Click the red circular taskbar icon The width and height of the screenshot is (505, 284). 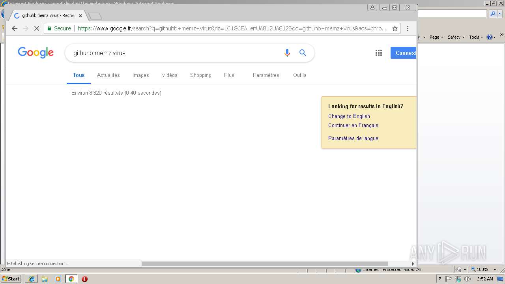click(x=84, y=279)
